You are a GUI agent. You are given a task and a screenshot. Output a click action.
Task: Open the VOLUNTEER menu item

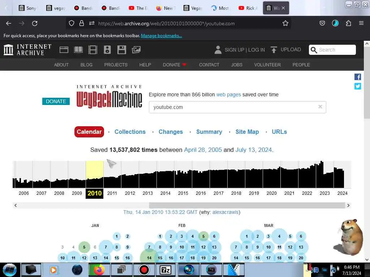(x=267, y=65)
